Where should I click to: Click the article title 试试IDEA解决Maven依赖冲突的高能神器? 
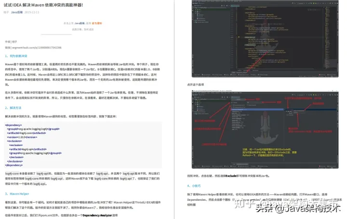point(43,5)
